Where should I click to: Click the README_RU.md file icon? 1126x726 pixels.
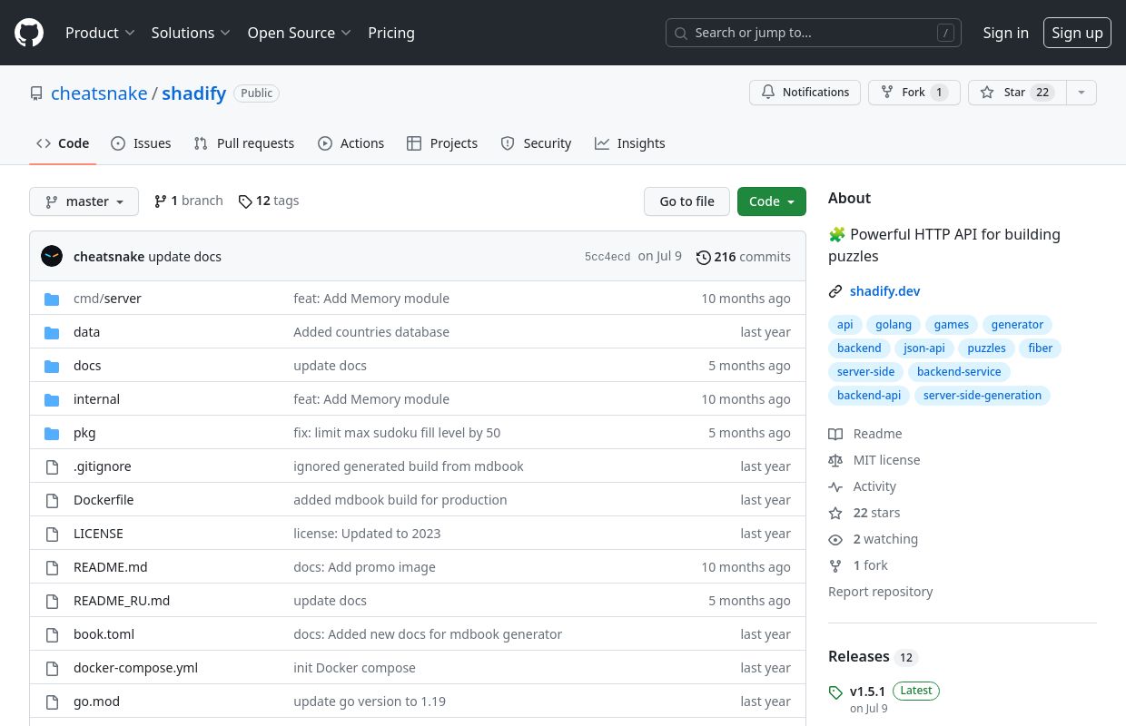52,601
